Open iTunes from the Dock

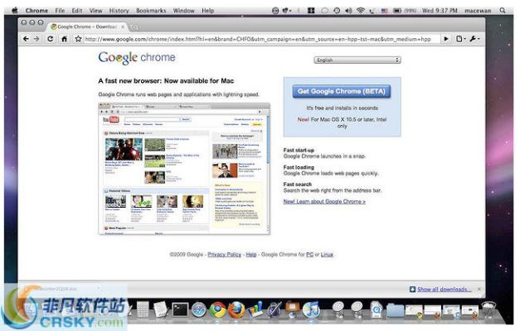pos(311,309)
